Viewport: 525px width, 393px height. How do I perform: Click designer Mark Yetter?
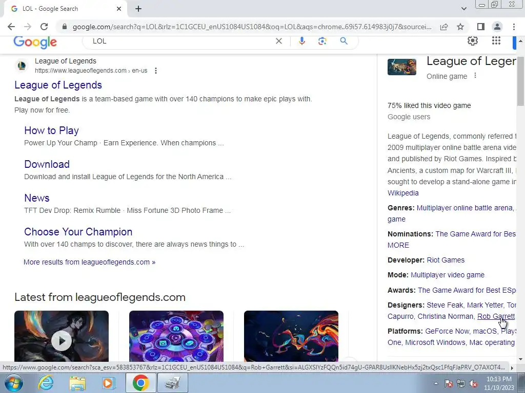485,305
